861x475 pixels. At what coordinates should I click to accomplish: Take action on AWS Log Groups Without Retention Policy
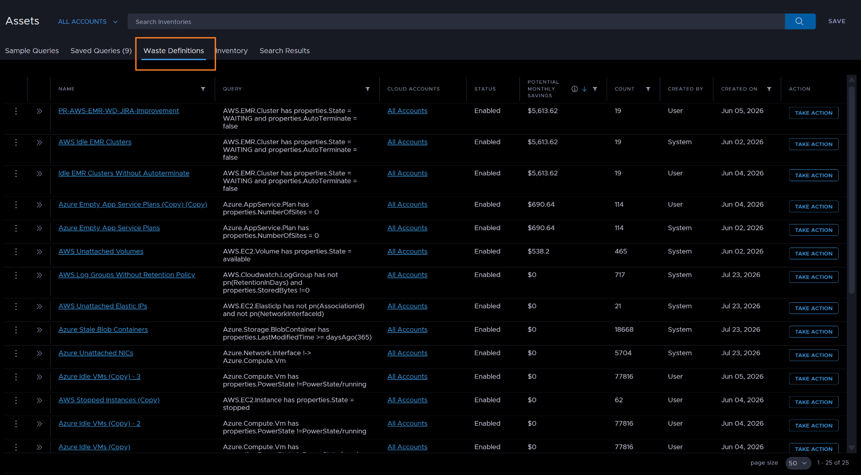click(813, 277)
